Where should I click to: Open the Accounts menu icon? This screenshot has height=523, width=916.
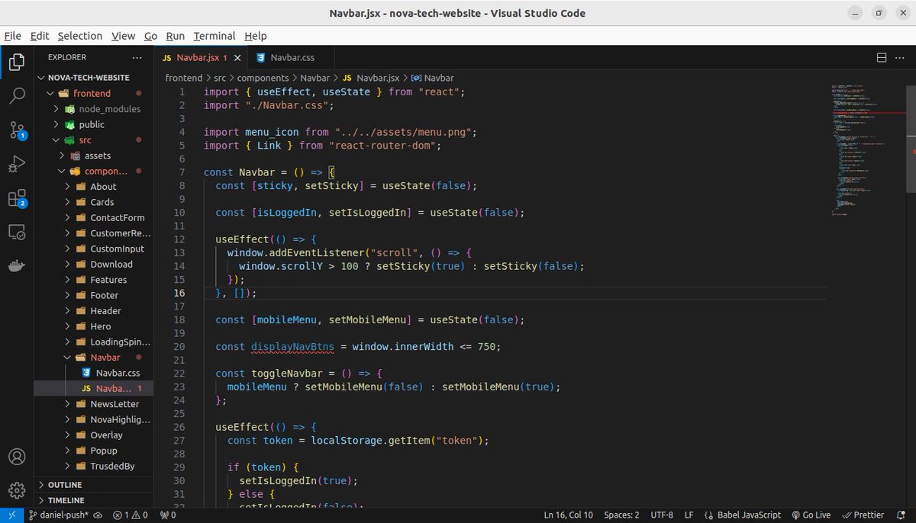point(17,457)
